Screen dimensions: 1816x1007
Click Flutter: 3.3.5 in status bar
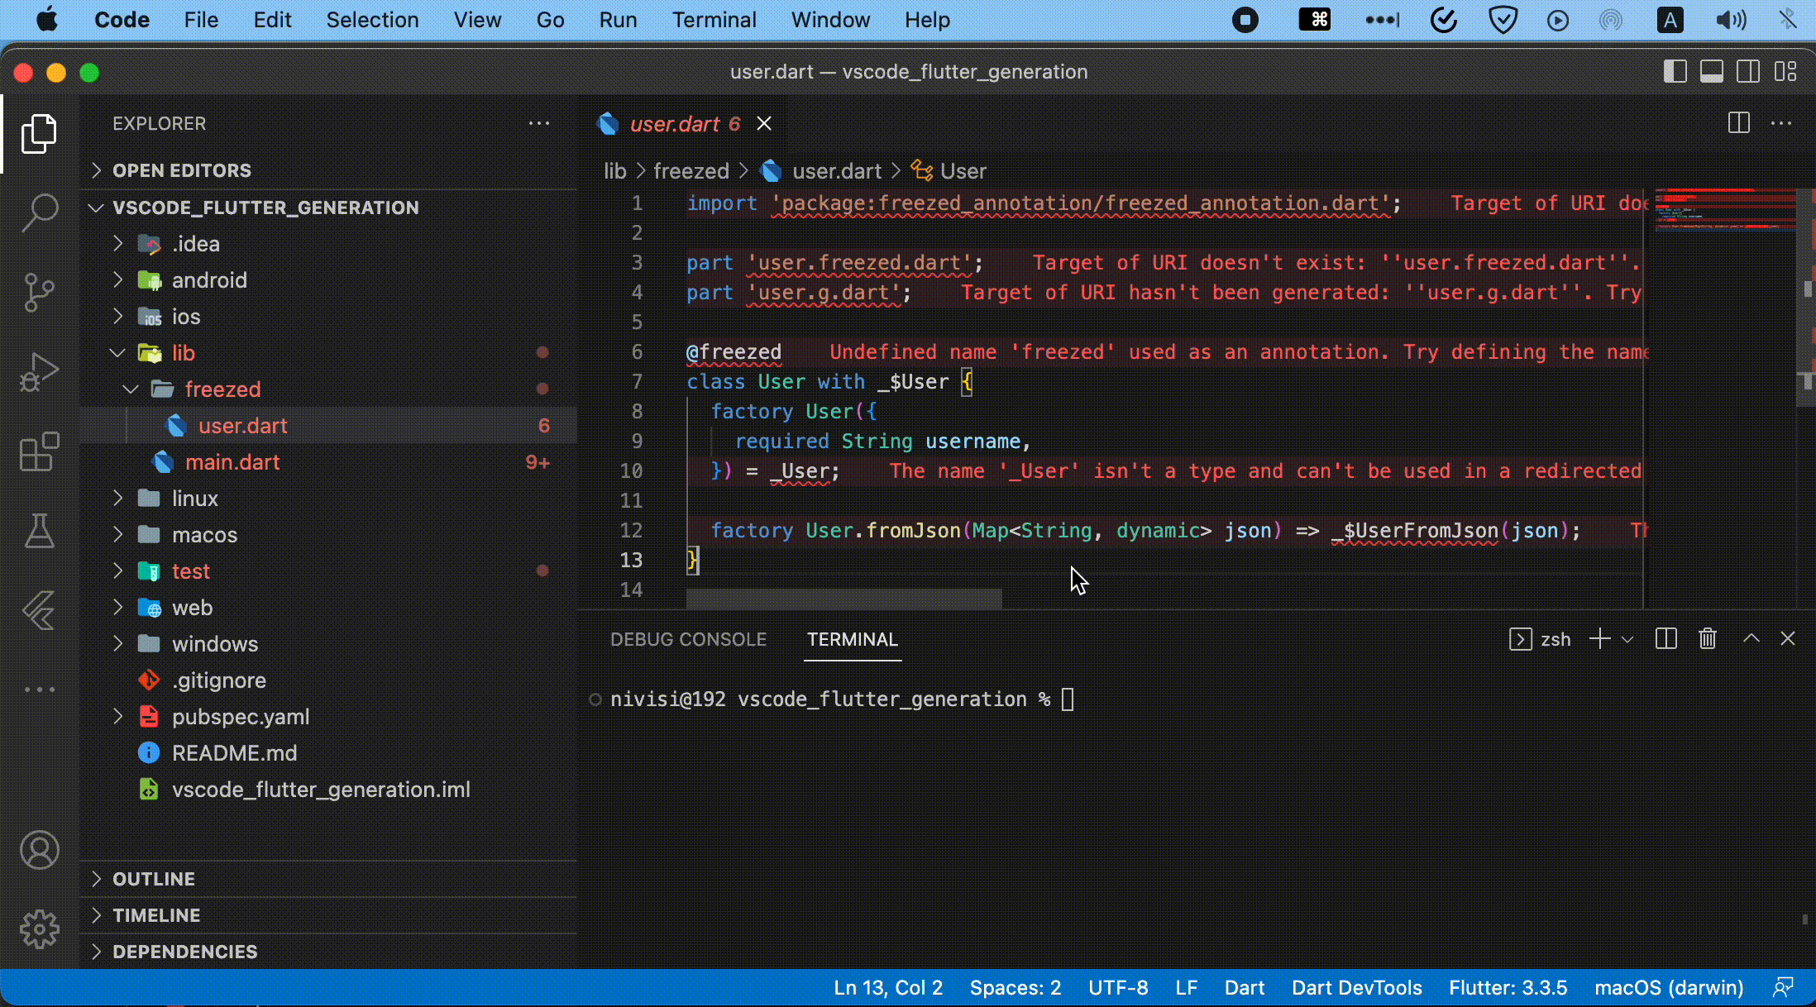pos(1508,988)
